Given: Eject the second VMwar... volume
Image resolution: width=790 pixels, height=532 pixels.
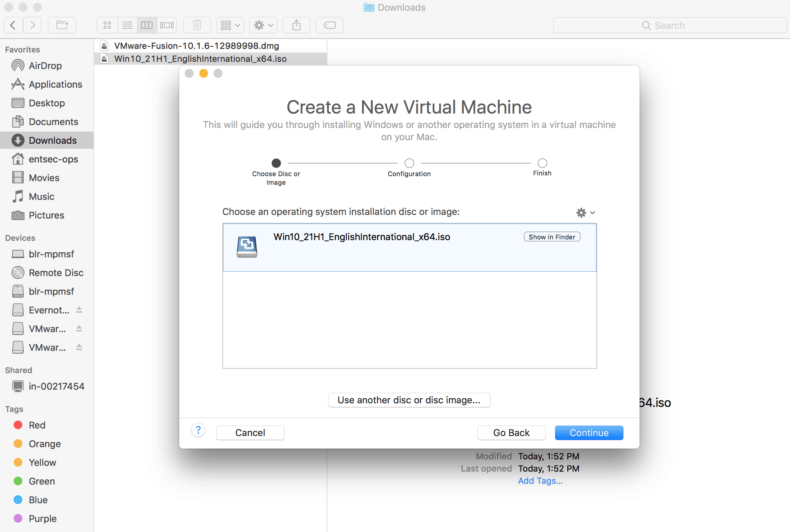Looking at the screenshot, I should [x=79, y=347].
